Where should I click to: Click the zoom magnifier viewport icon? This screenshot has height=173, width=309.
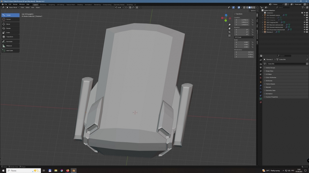point(230,25)
